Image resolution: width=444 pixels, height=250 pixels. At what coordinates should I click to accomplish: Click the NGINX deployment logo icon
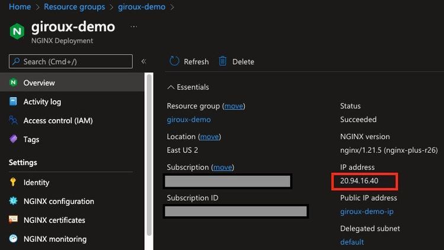pos(17,31)
